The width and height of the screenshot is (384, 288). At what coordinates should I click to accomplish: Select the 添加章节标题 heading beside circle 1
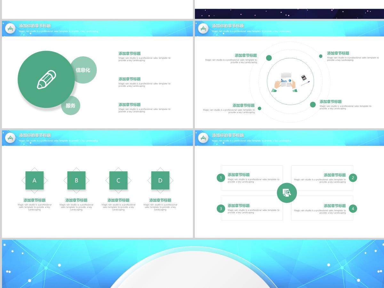pos(239,175)
